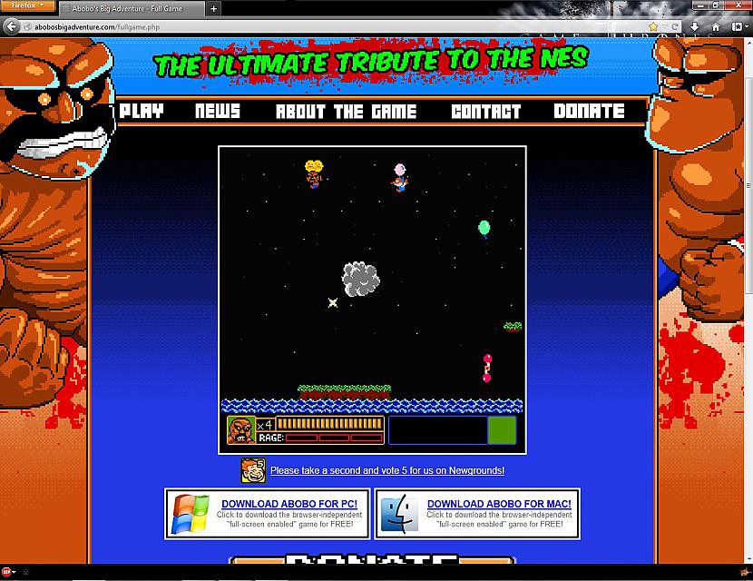This screenshot has height=581, width=753.
Task: Click the large grassy island platform
Action: [345, 391]
